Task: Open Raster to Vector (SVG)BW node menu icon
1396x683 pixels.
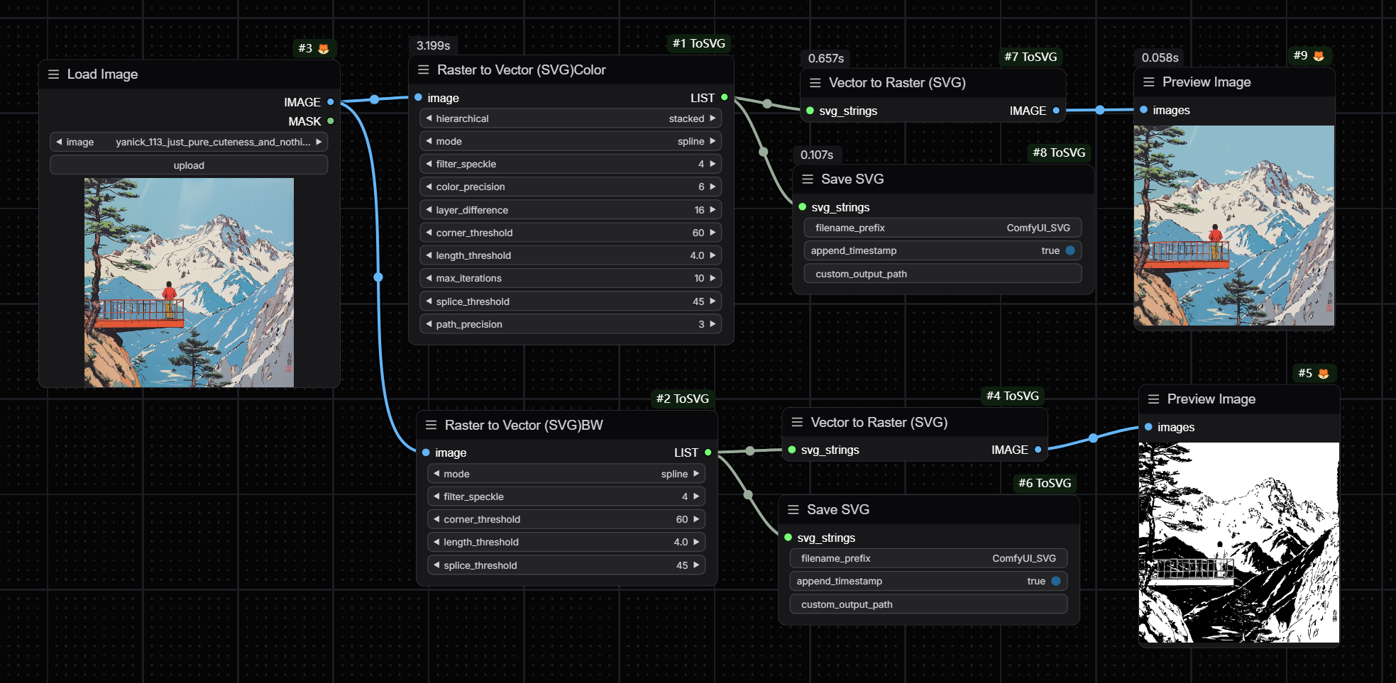Action: [x=431, y=425]
